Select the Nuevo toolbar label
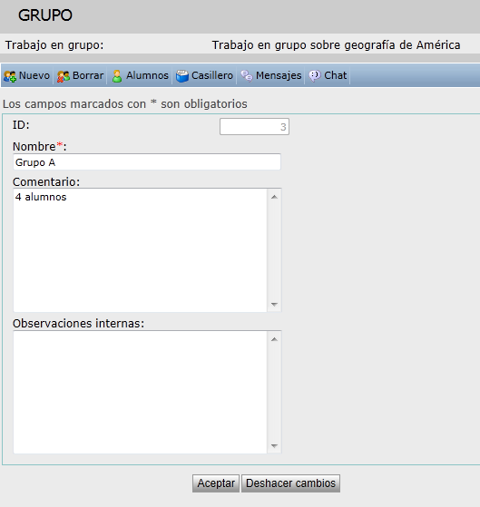 click(34, 75)
